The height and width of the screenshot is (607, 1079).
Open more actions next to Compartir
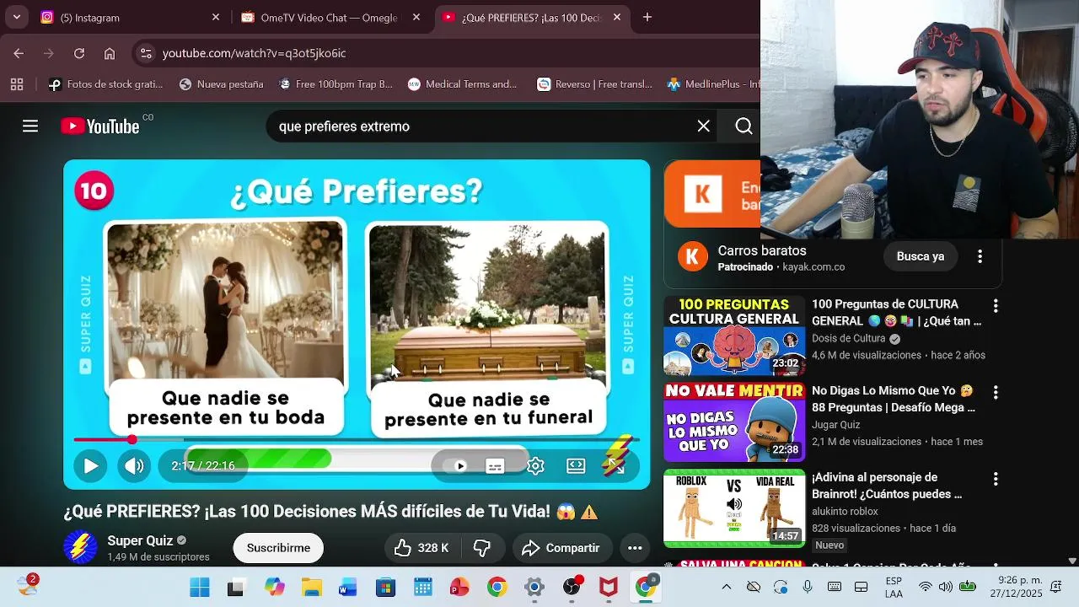[635, 548]
